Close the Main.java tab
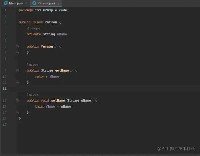The height and width of the screenshot is (156, 200). [x=26, y=3]
